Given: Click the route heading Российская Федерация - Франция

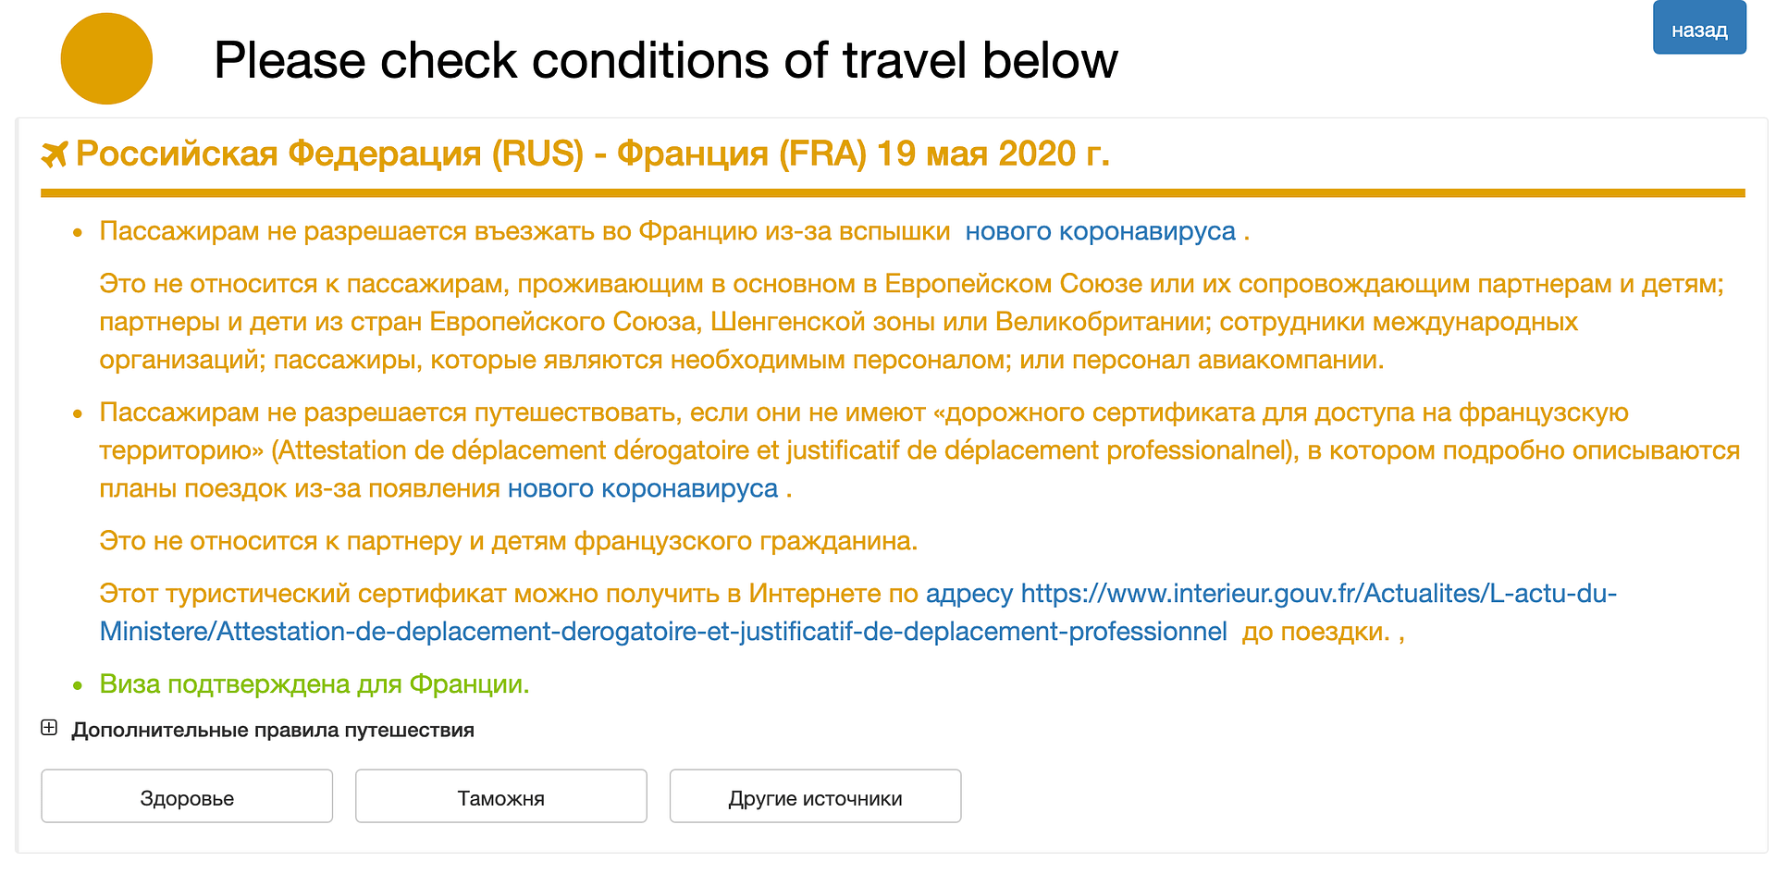Looking at the screenshot, I should [592, 154].
